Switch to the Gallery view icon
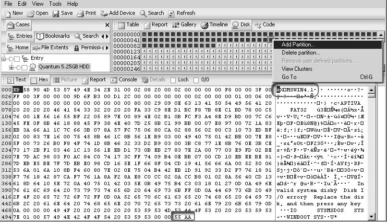 176,25
